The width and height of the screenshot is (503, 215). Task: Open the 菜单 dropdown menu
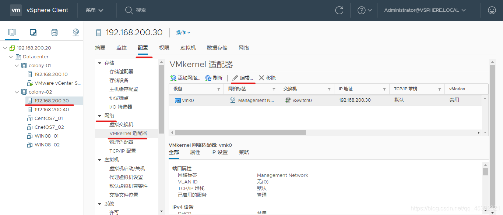click(95, 10)
